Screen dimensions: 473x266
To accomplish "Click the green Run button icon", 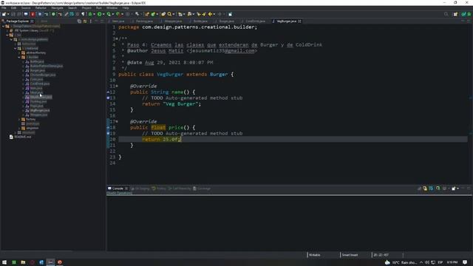I will click(100, 14).
